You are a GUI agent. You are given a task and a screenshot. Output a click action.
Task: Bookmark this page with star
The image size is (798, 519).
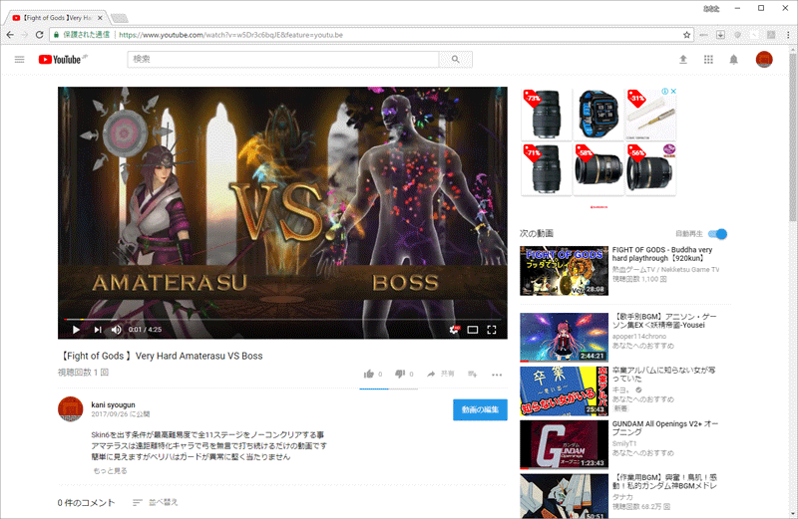pos(686,35)
